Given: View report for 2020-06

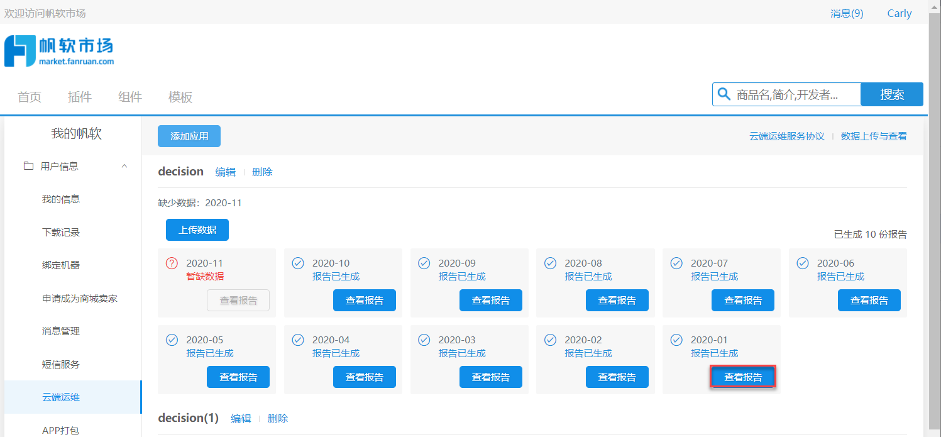Looking at the screenshot, I should click(869, 301).
